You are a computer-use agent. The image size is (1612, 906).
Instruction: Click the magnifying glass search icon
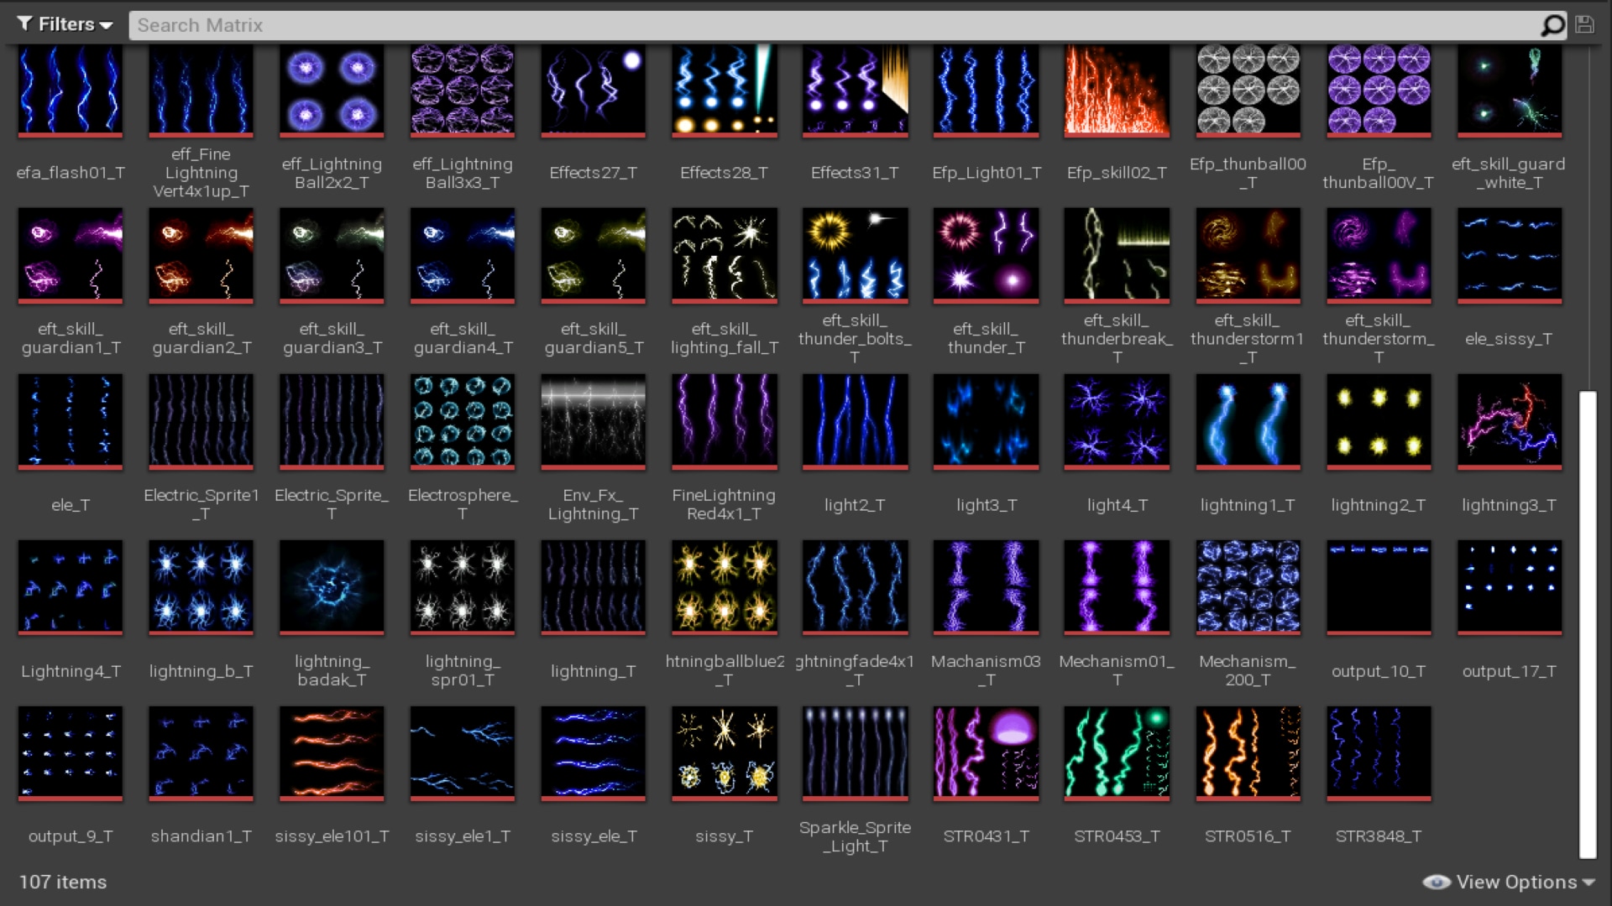click(x=1552, y=24)
